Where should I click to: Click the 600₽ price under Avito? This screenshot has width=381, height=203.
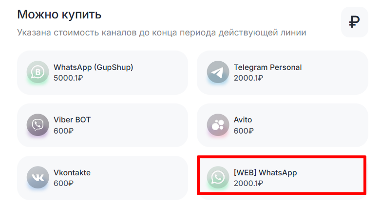pos(244,130)
